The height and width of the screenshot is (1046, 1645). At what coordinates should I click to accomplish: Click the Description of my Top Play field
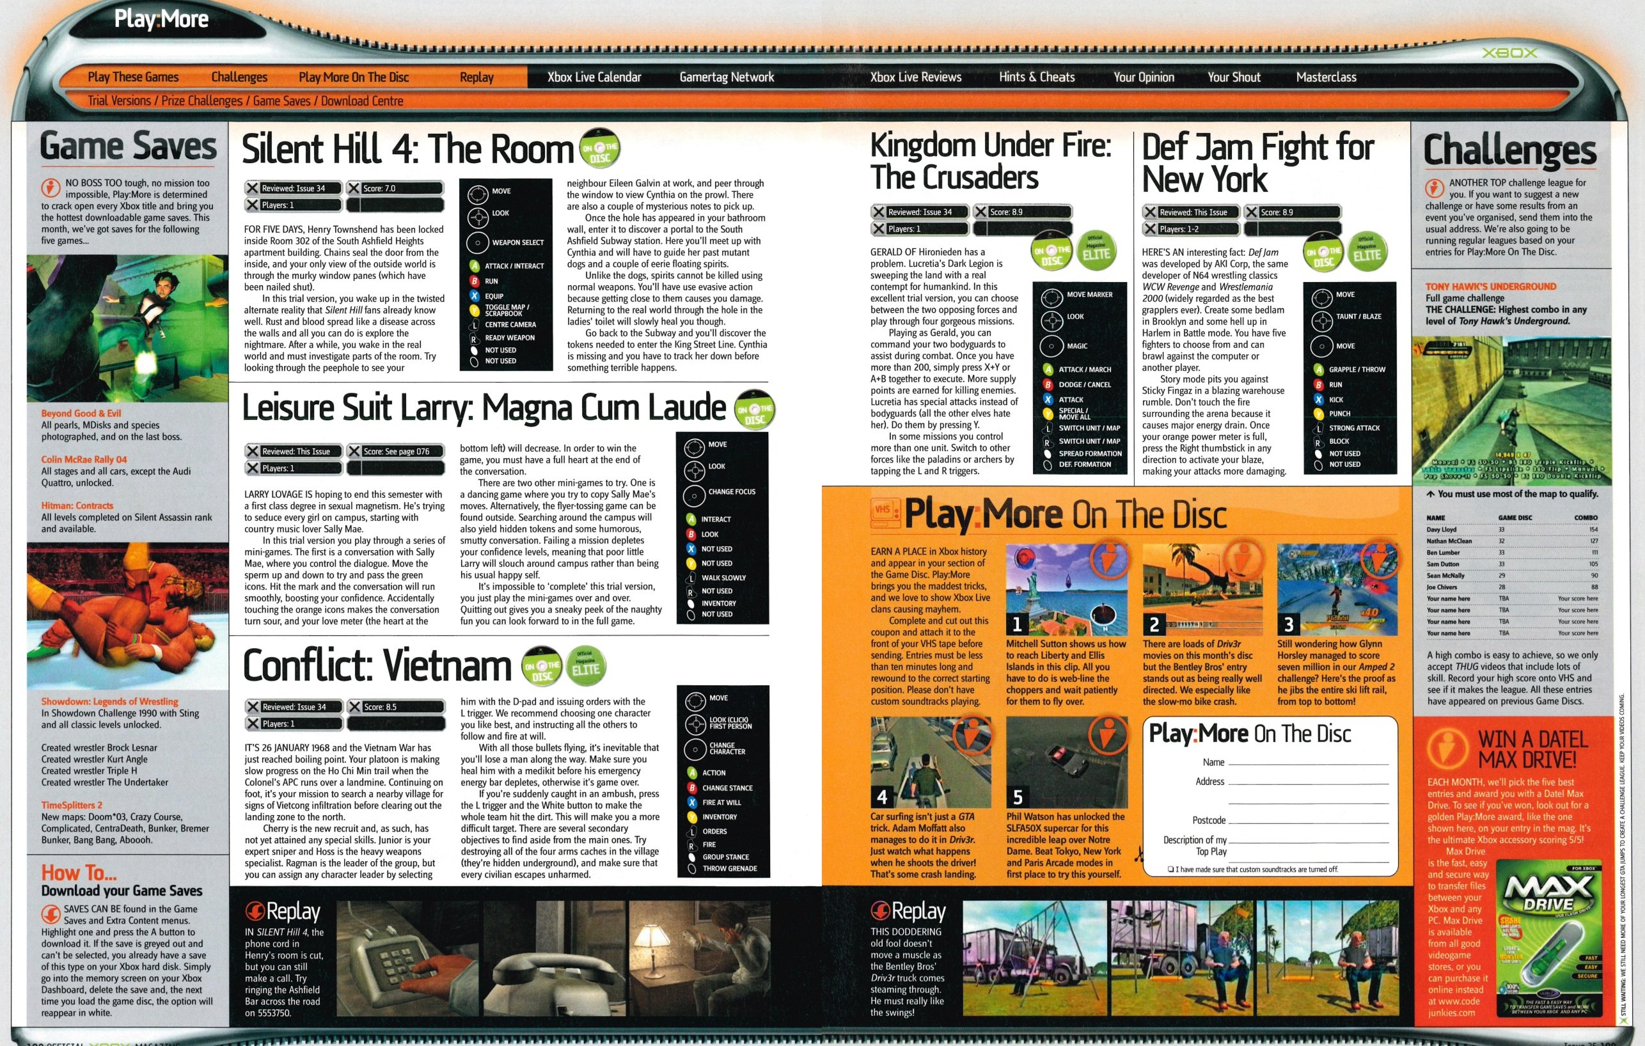tap(1307, 844)
